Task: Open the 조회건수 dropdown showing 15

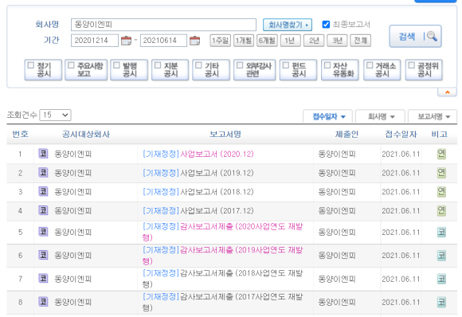Action: coord(55,115)
